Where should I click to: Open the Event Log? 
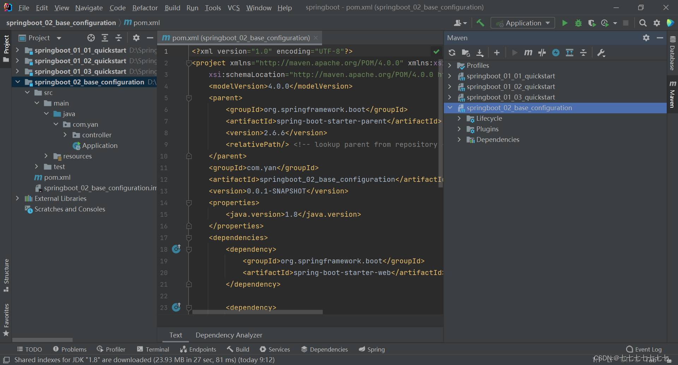coord(644,349)
